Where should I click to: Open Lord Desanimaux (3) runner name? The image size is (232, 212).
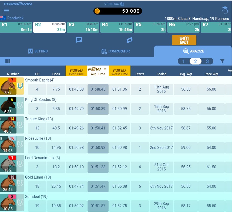tap(43, 158)
